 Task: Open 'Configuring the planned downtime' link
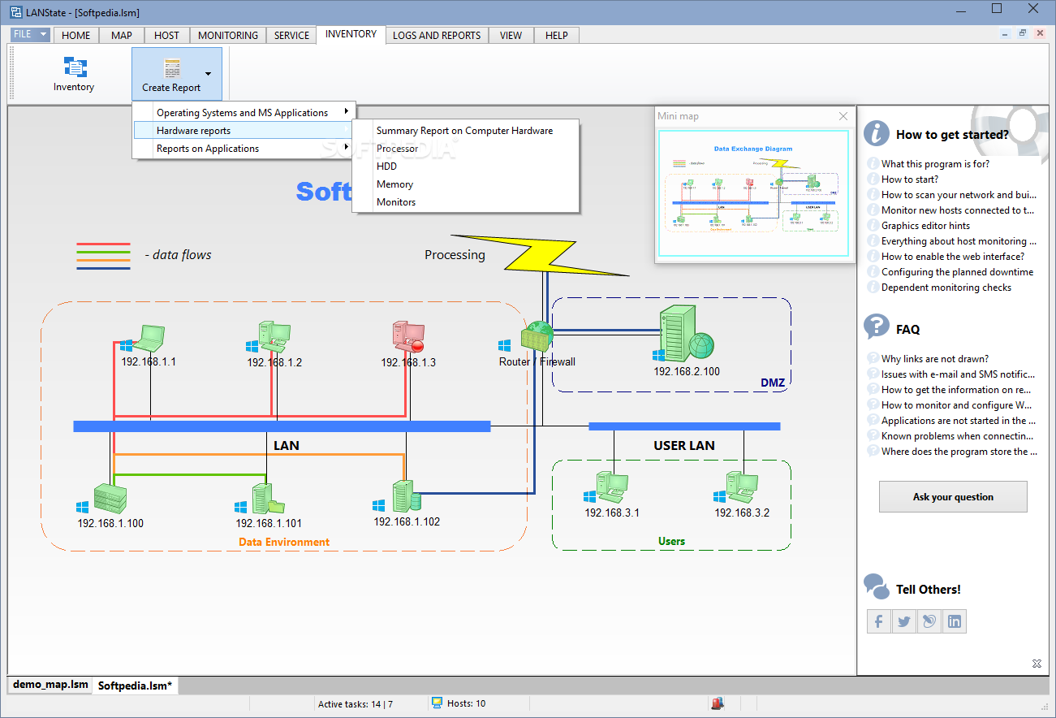958,272
